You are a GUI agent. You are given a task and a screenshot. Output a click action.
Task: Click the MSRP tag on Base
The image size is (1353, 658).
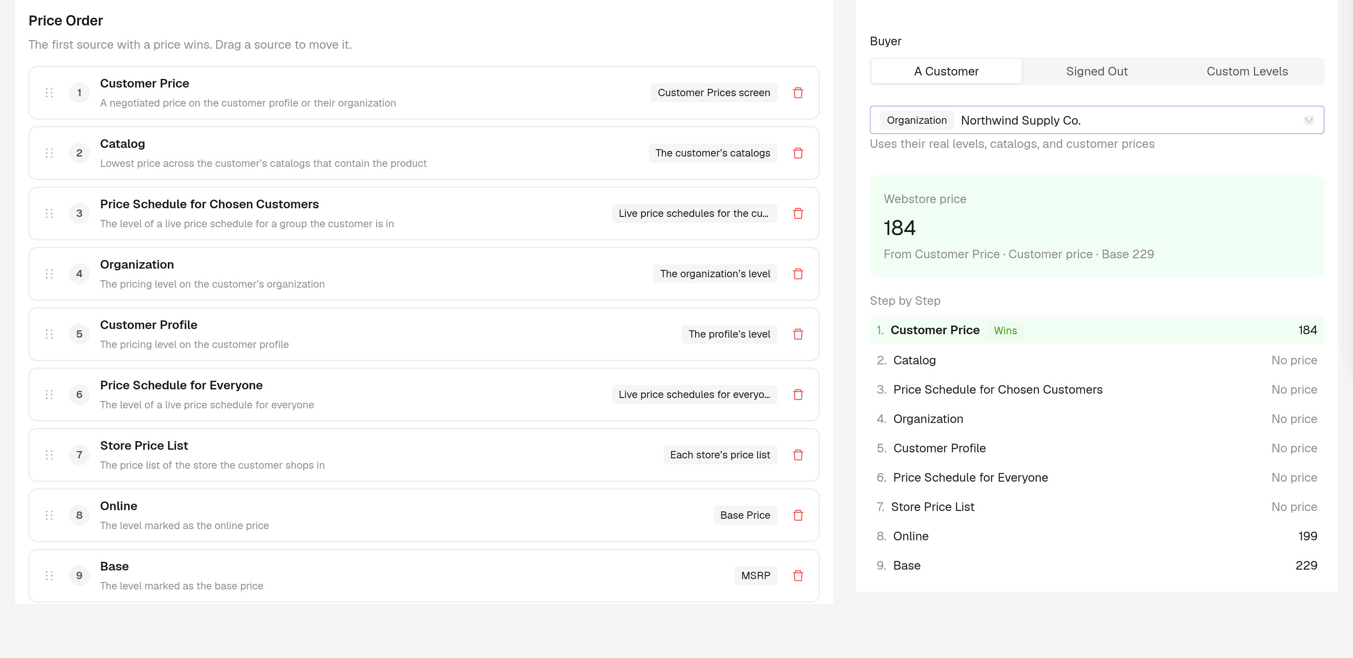(x=755, y=576)
